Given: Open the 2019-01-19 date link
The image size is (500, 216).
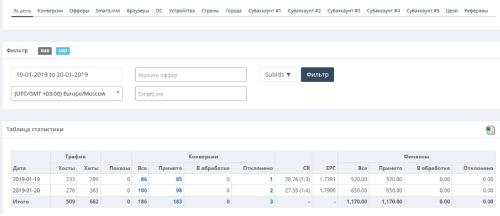Looking at the screenshot, I should click(26, 179).
